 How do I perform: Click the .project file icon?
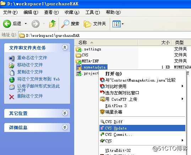[x=78, y=73]
